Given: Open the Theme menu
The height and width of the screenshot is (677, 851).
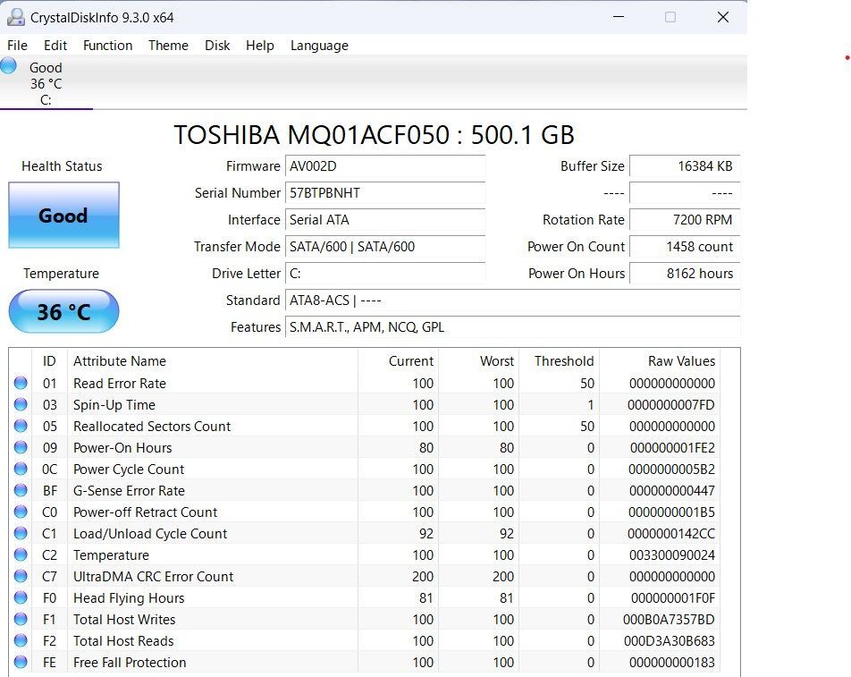Looking at the screenshot, I should (168, 46).
